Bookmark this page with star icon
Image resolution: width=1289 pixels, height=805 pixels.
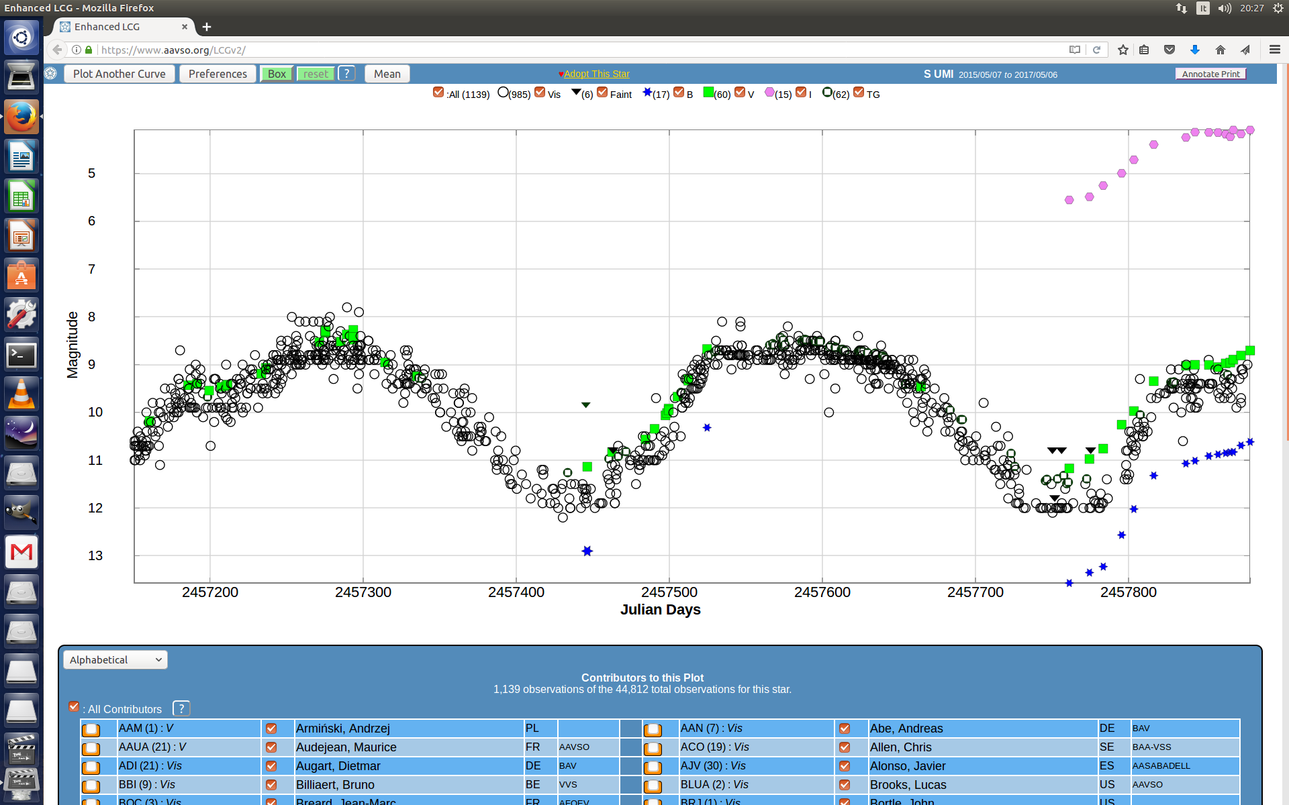click(x=1123, y=50)
